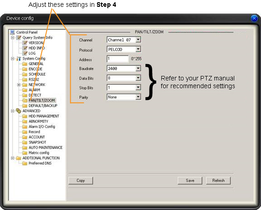
Task: Select DEFAULT/BACKUP in the tree
Action: tap(43, 105)
